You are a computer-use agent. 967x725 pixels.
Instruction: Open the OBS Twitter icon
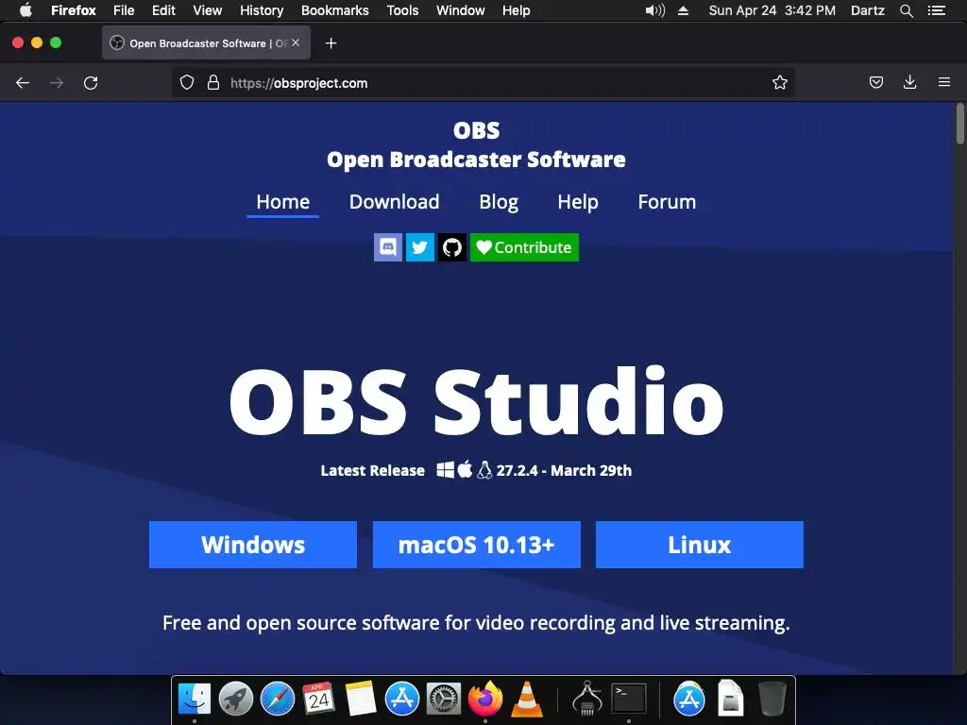[x=420, y=247]
